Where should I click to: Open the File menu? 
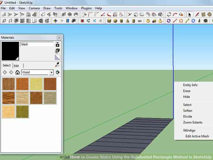(x=3, y=8)
